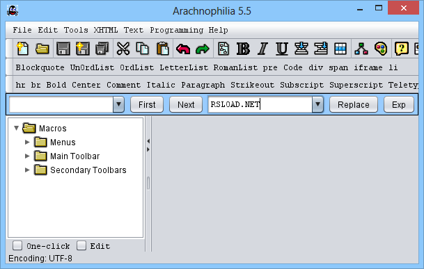Screen dimensions: 424x269
Task: Open the replace field dropdown arrow
Action: click(x=317, y=104)
